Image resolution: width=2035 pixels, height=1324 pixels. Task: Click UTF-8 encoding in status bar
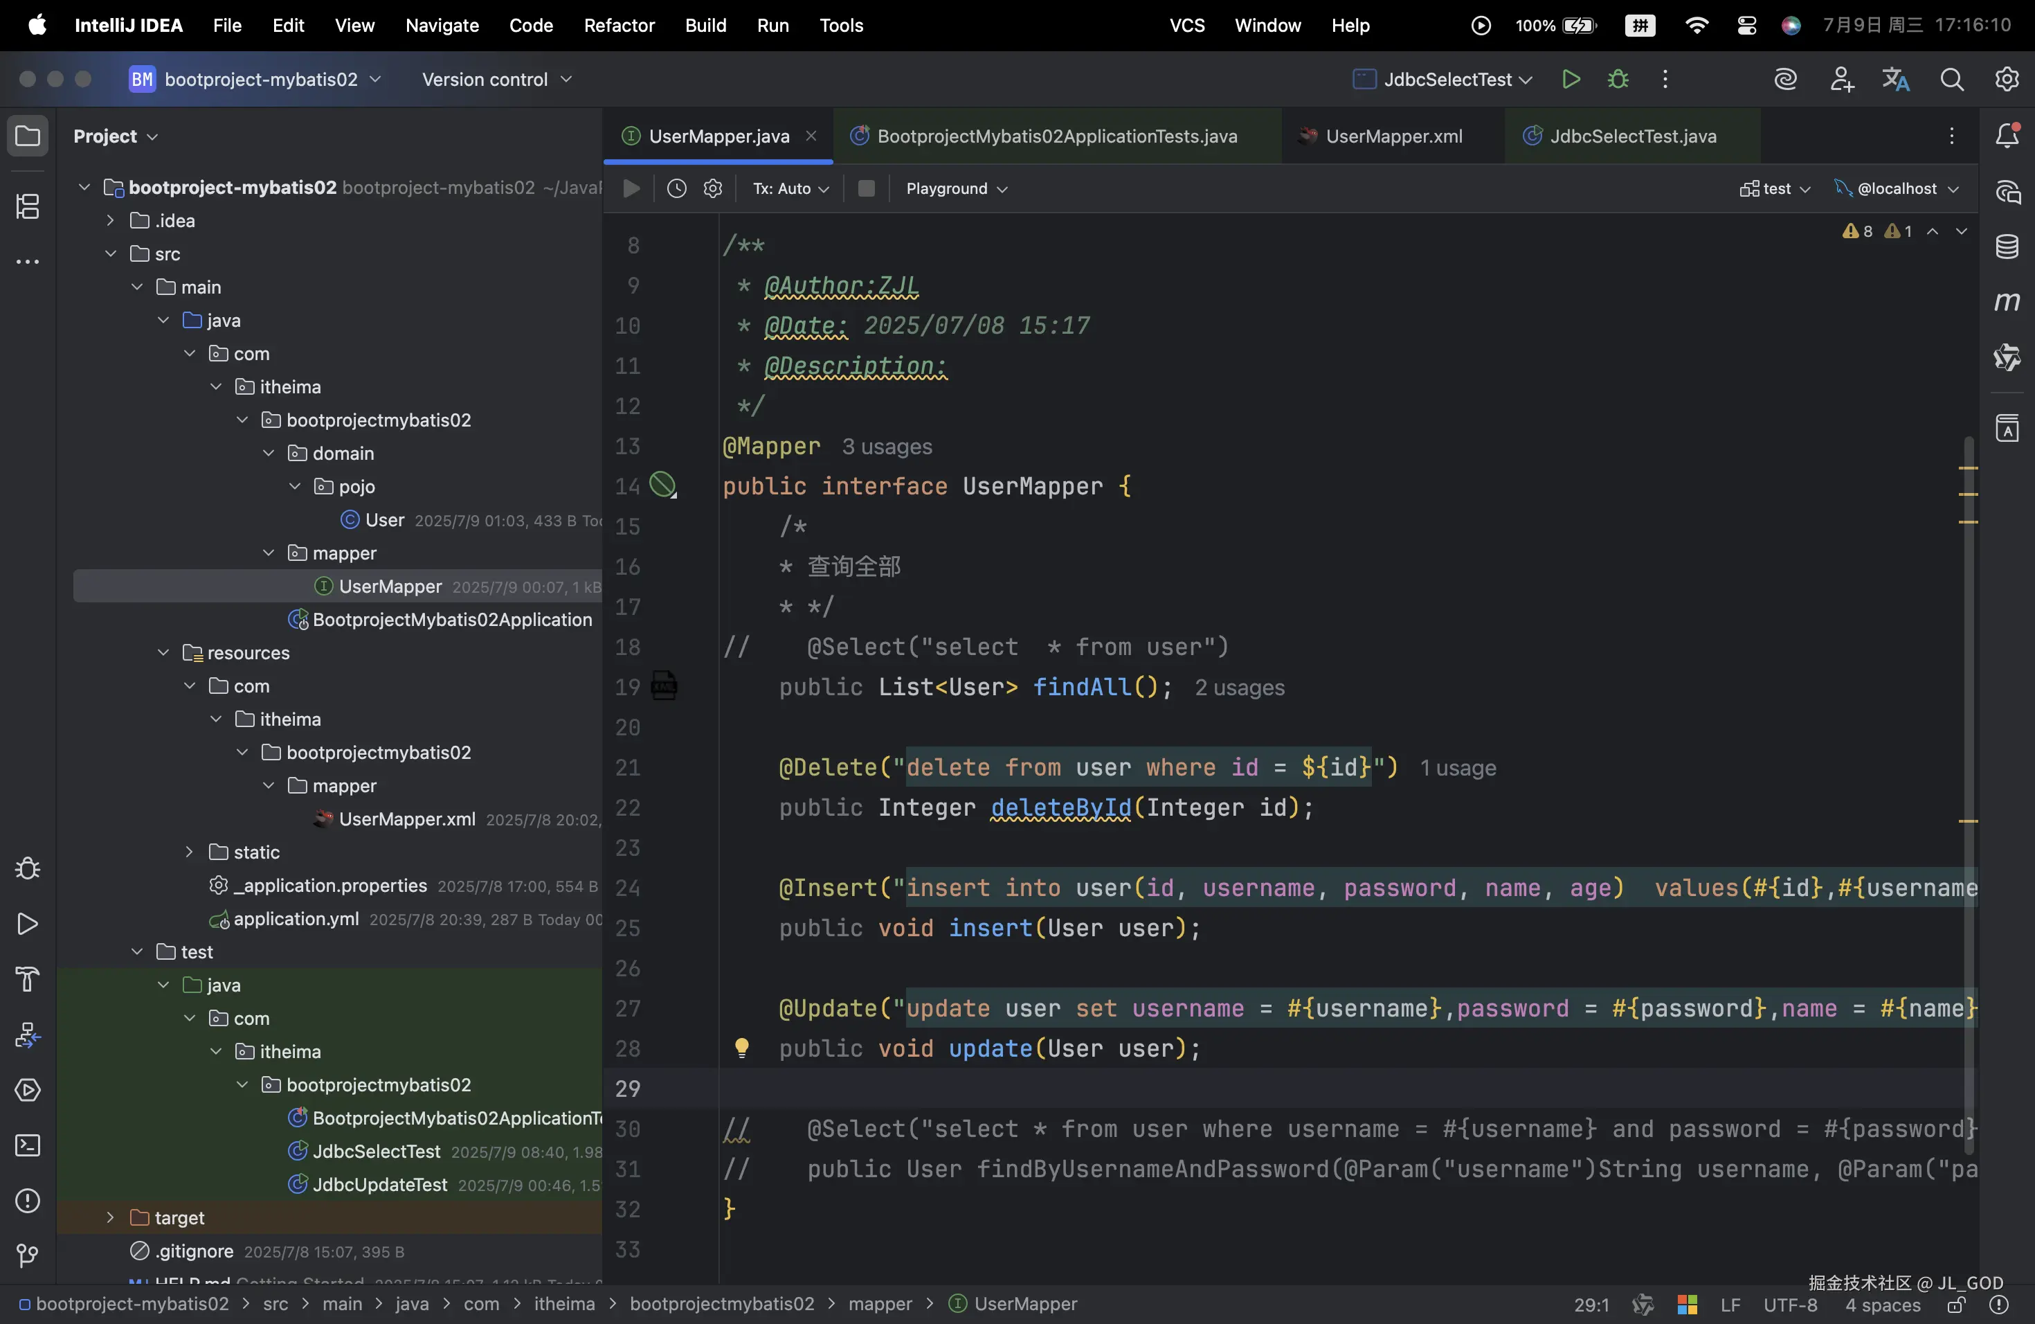click(x=1789, y=1305)
